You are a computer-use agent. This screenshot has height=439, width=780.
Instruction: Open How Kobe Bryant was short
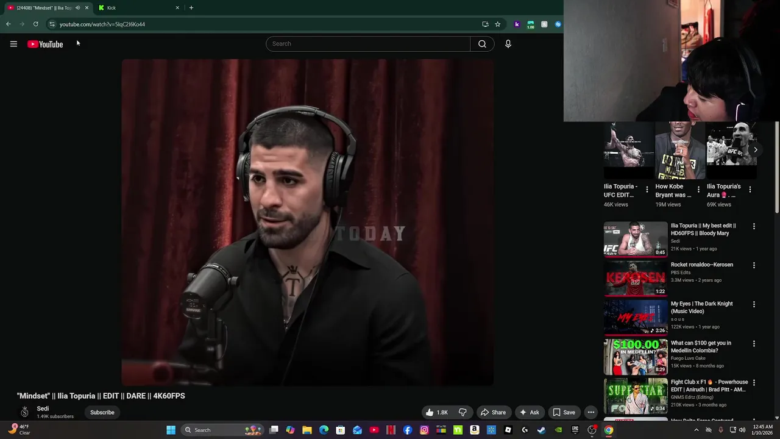pos(680,151)
